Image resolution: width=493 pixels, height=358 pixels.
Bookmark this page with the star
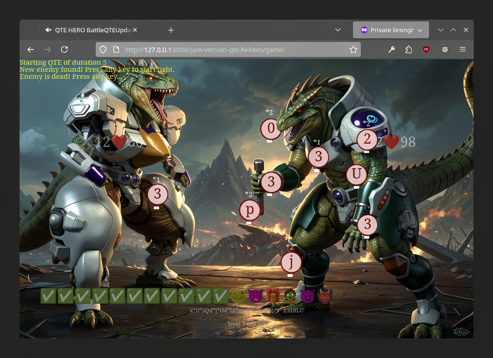[x=353, y=49]
